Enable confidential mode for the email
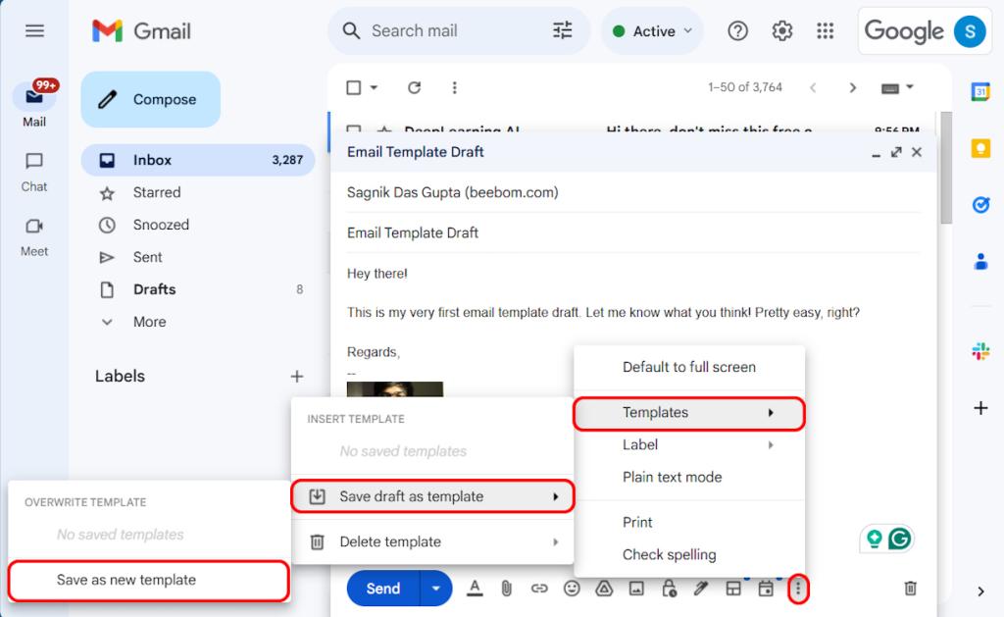The height and width of the screenshot is (617, 1004). (668, 589)
